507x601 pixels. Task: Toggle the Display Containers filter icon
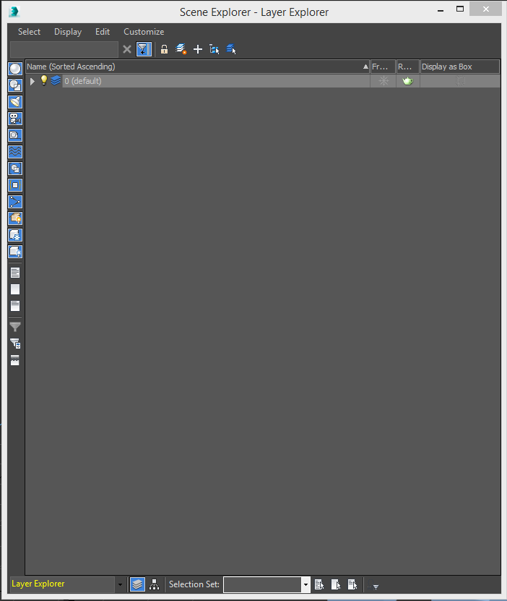15,218
